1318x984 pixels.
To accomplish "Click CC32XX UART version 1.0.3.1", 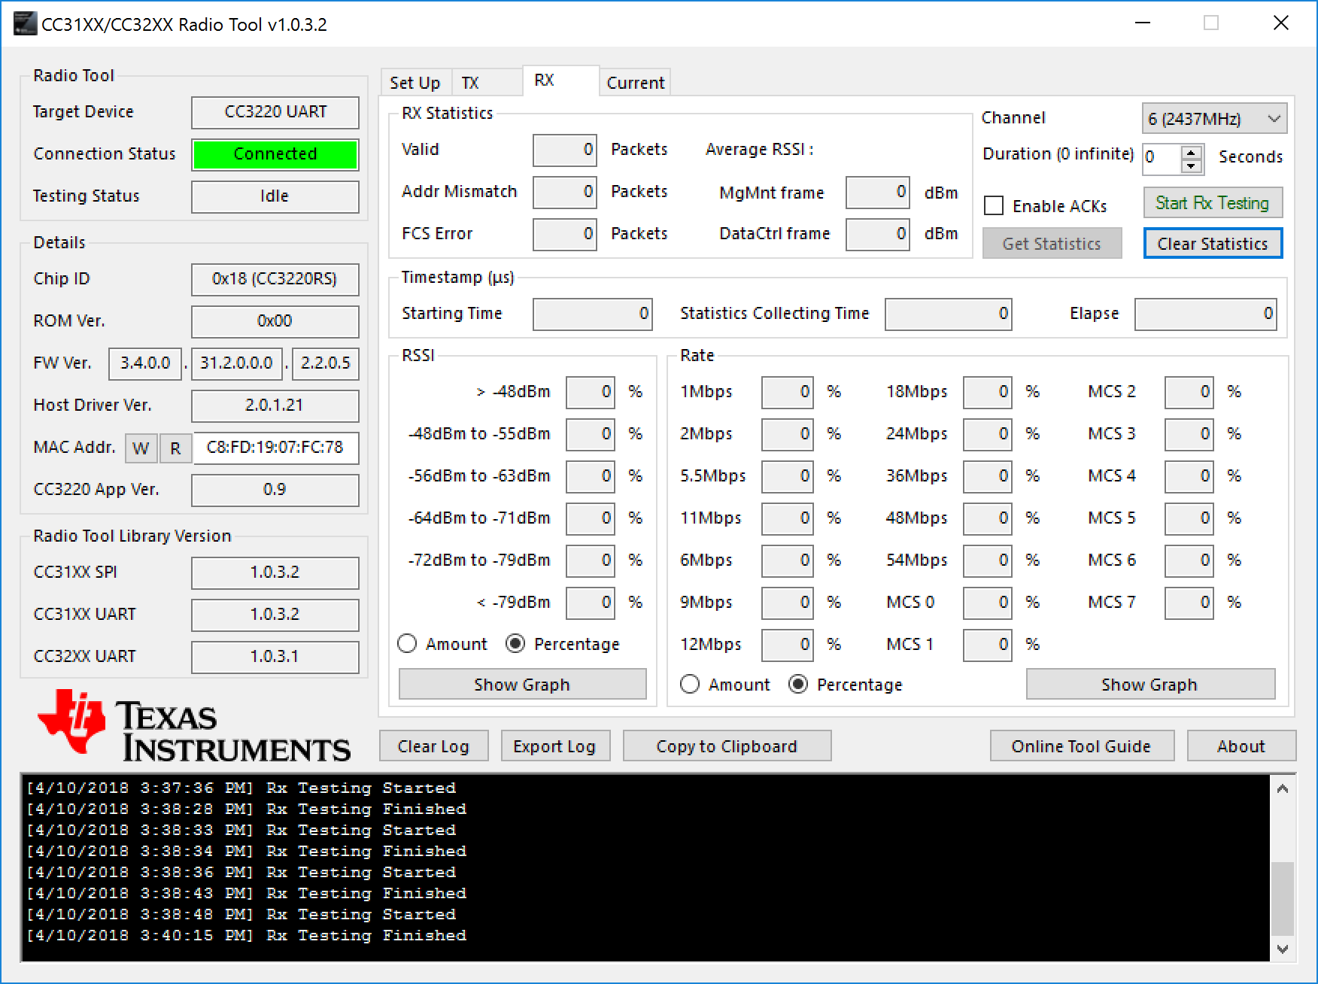I will point(275,657).
